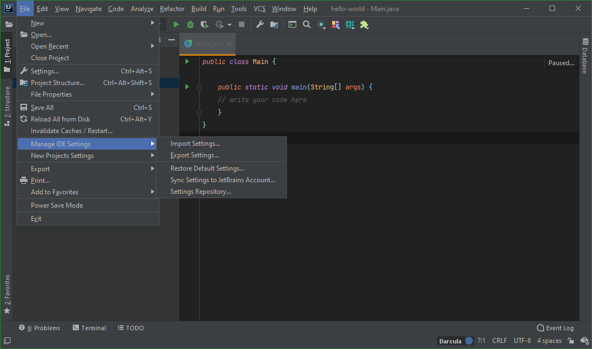Open the Refactor menu
The height and width of the screenshot is (349, 592).
[x=172, y=8]
